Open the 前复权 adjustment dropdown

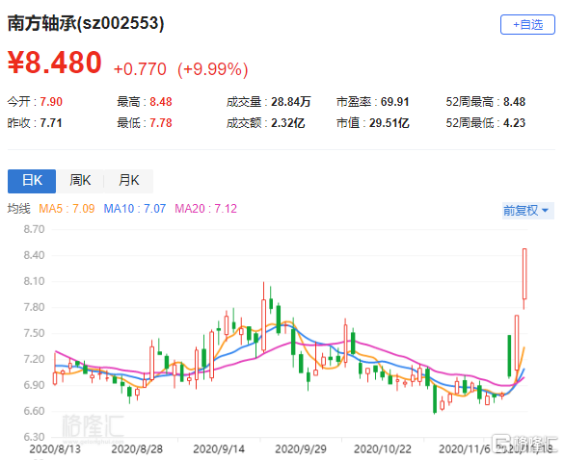[x=527, y=211]
